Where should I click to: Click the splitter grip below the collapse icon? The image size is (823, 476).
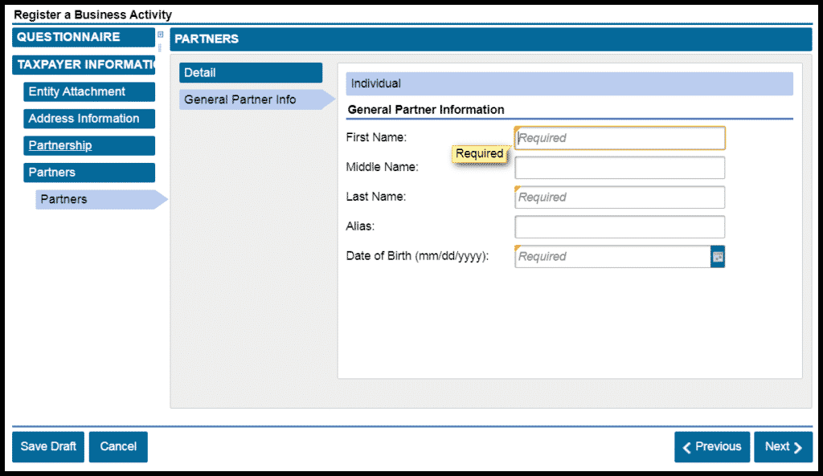160,47
